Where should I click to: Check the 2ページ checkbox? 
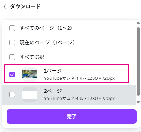pyautogui.click(x=12, y=95)
